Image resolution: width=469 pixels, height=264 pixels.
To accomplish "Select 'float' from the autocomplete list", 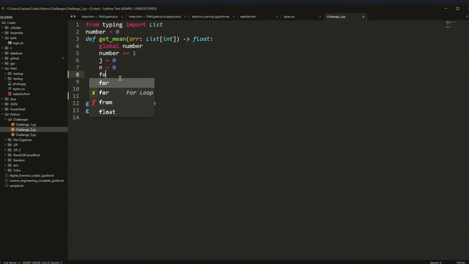I will pyautogui.click(x=107, y=111).
